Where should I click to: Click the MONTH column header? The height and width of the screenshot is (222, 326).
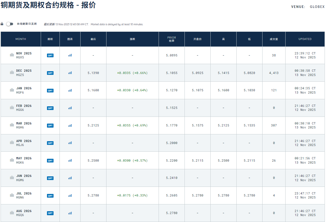coord(20,39)
